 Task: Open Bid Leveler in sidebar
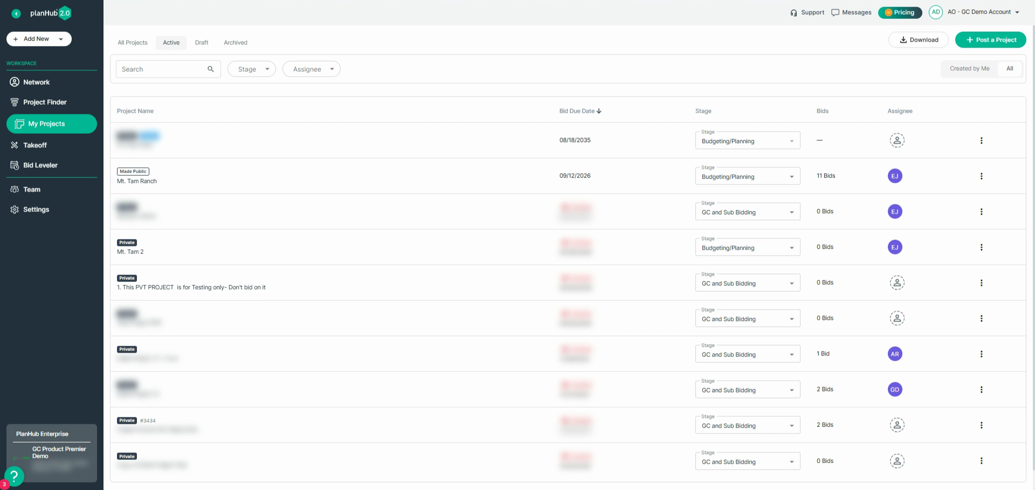pyautogui.click(x=40, y=165)
